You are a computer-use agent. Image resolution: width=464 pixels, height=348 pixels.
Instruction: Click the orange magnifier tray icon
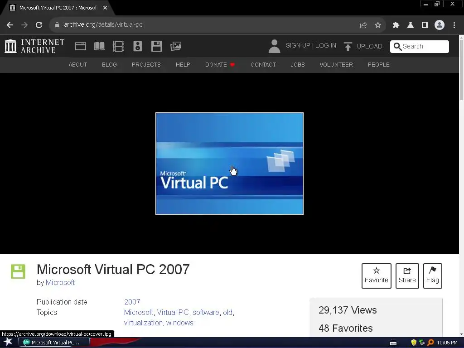pyautogui.click(x=430, y=343)
